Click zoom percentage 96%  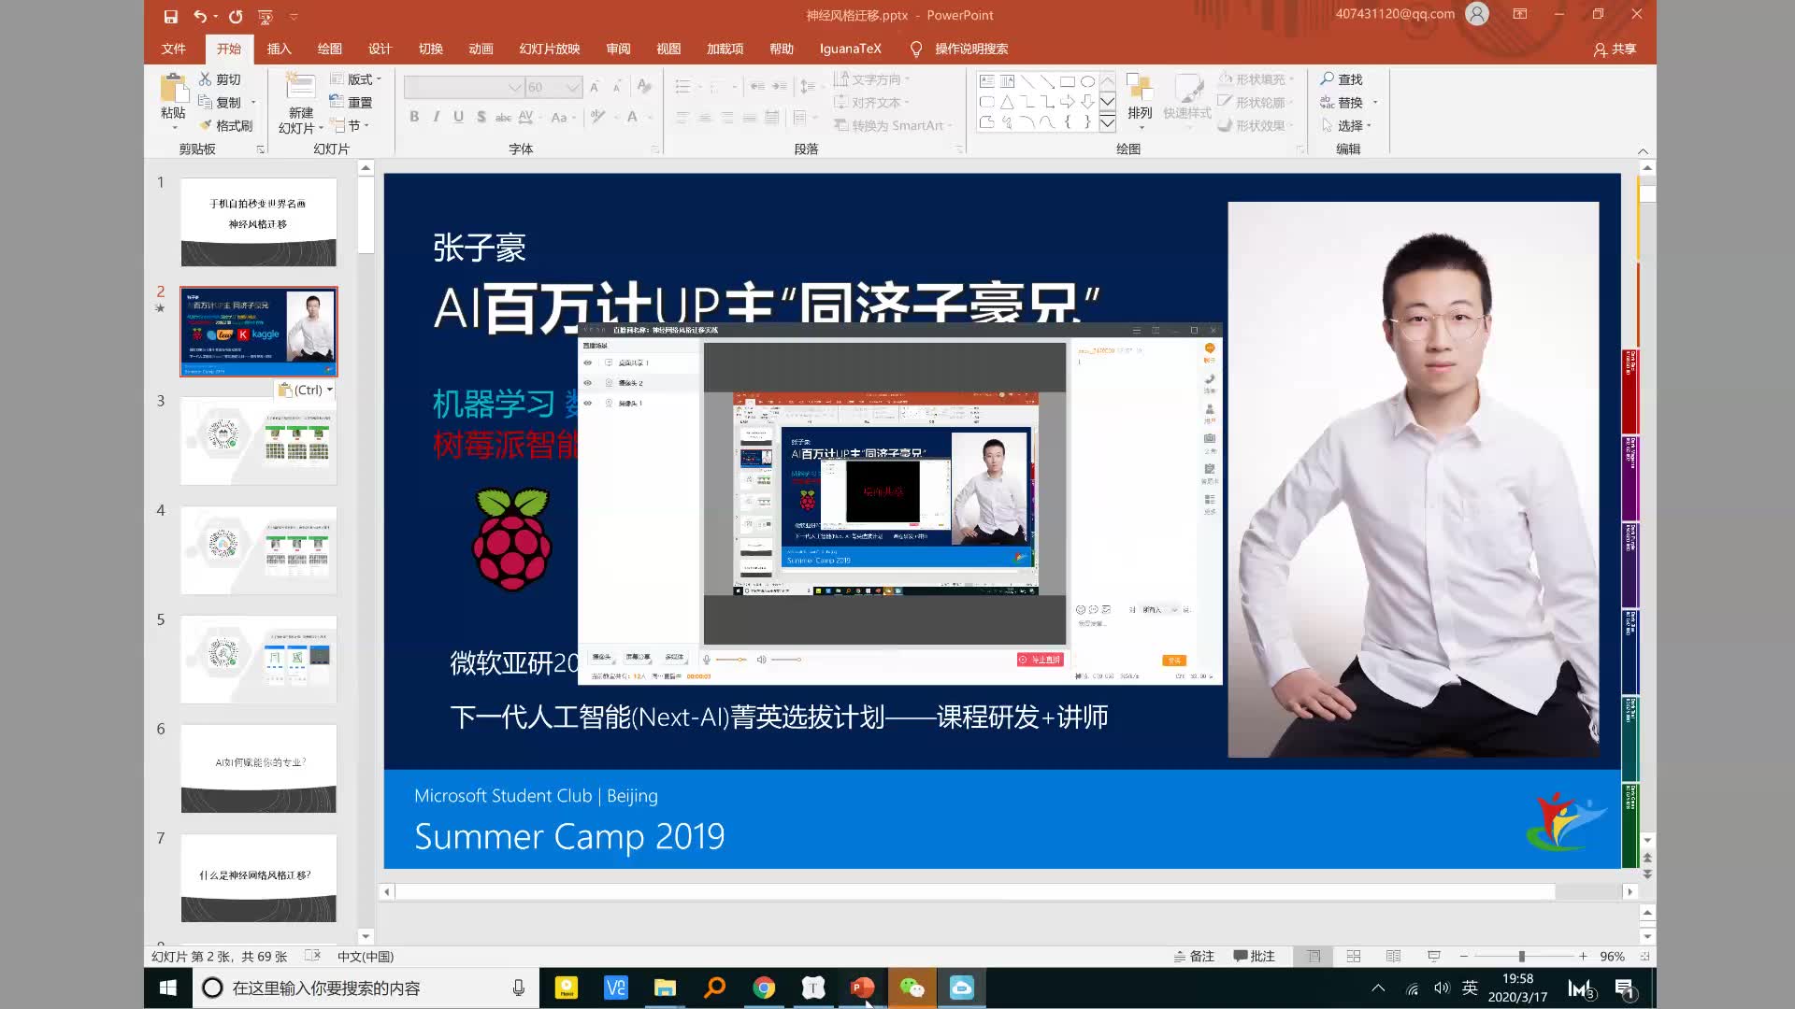pyautogui.click(x=1612, y=957)
